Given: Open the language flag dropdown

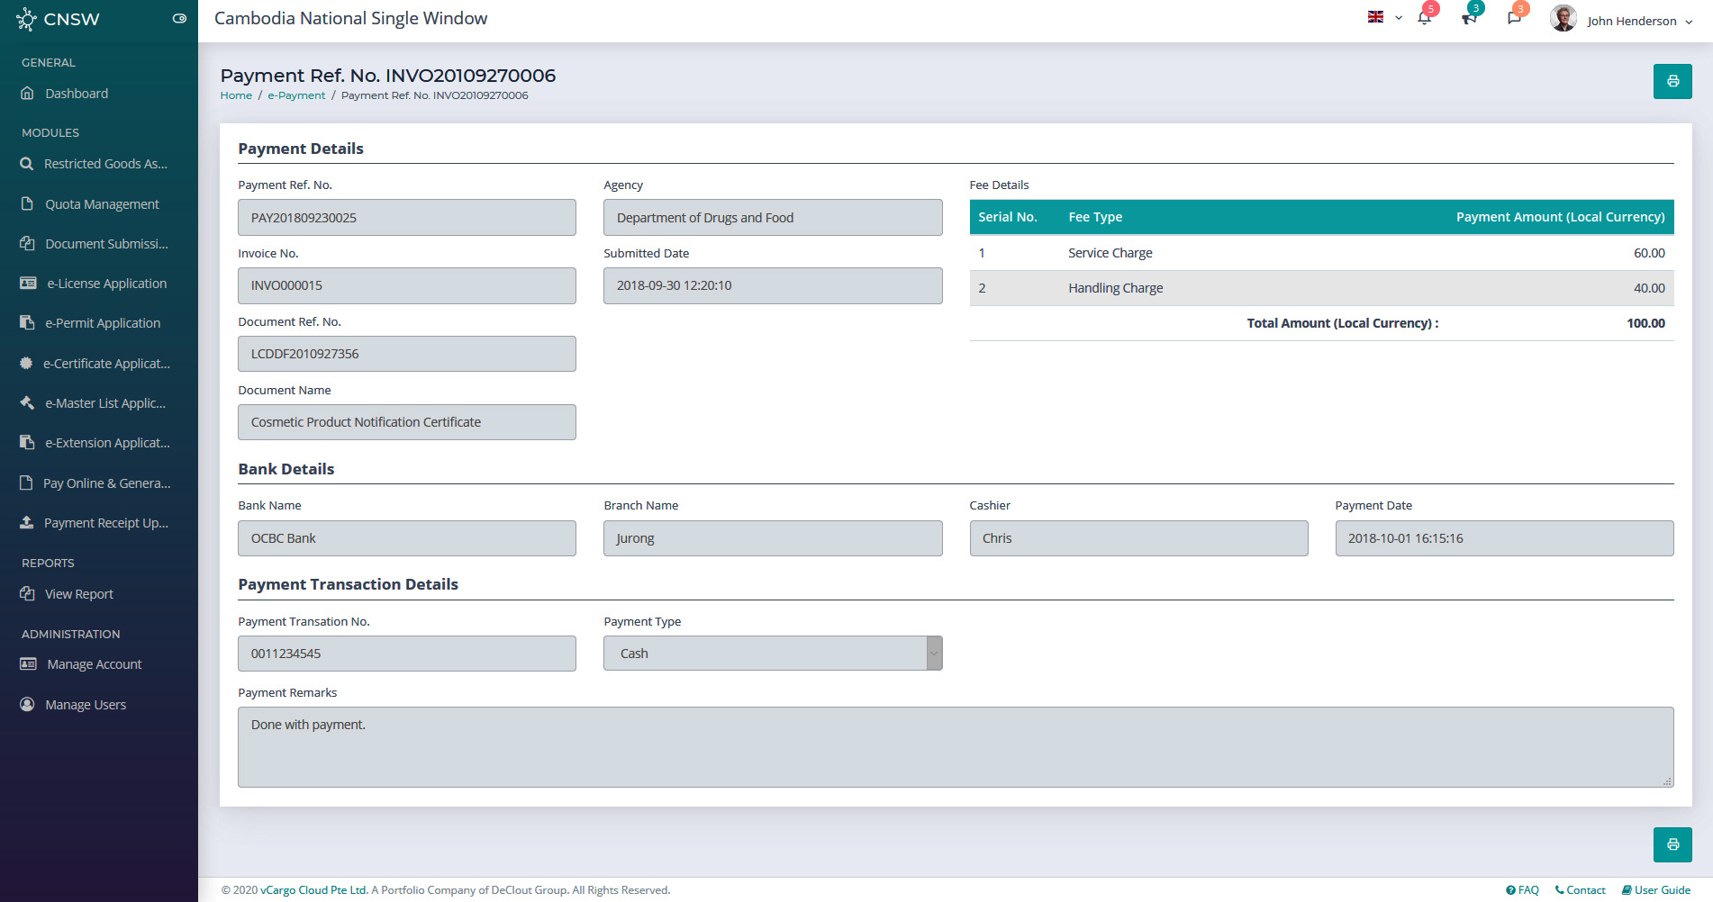Looking at the screenshot, I should 1384,17.
